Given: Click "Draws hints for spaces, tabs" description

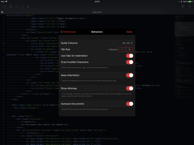Looking at the screenshot, I should (85, 68).
